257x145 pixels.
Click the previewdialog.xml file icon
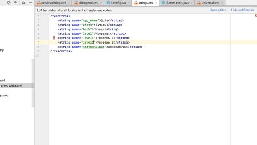tap(39, 3)
